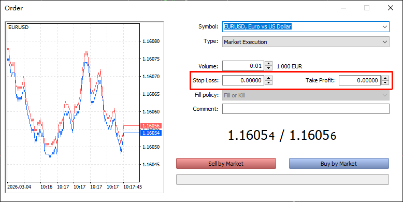Click the Buy by Market button
The height and width of the screenshot is (202, 403).
coord(339,164)
